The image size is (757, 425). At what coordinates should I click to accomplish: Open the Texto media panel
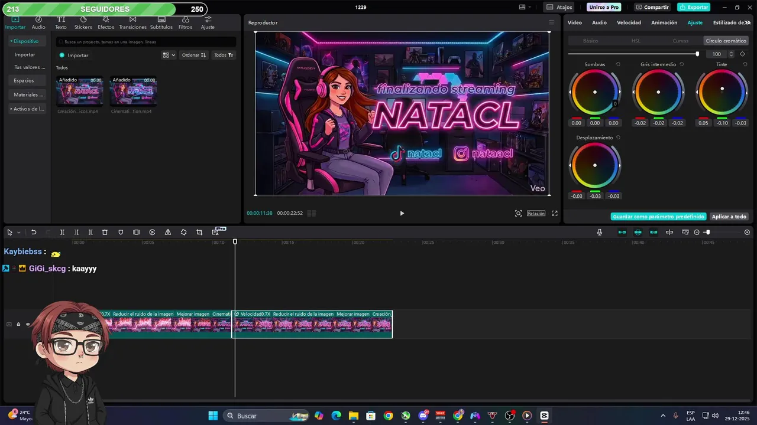point(61,23)
